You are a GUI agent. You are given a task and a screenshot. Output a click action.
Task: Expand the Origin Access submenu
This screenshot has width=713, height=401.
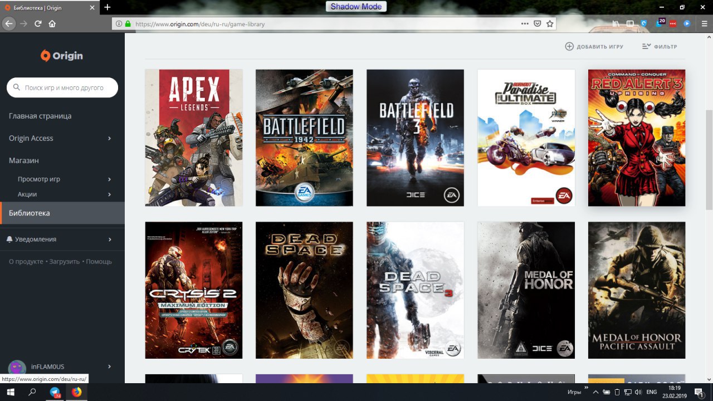click(109, 138)
